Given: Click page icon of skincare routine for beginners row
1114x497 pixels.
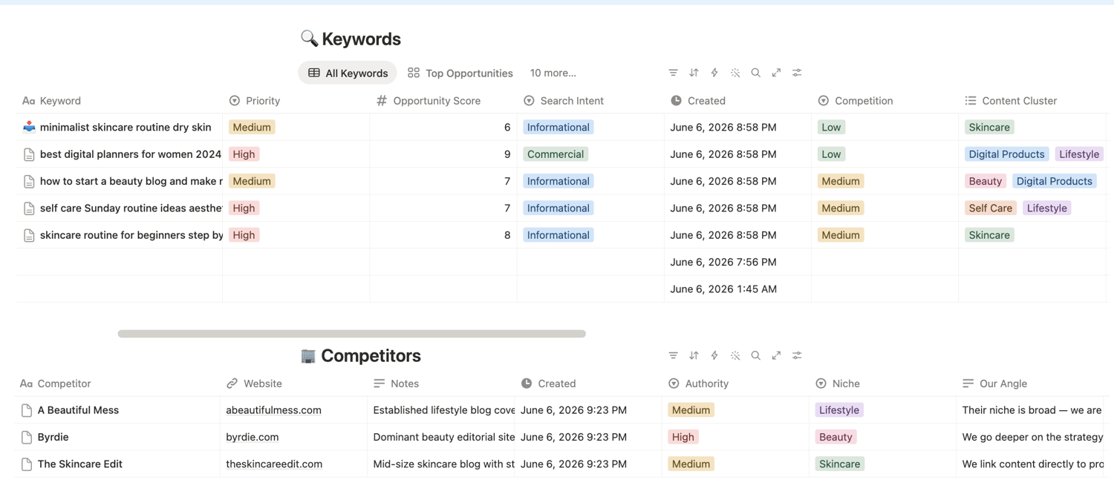Looking at the screenshot, I should coord(29,235).
